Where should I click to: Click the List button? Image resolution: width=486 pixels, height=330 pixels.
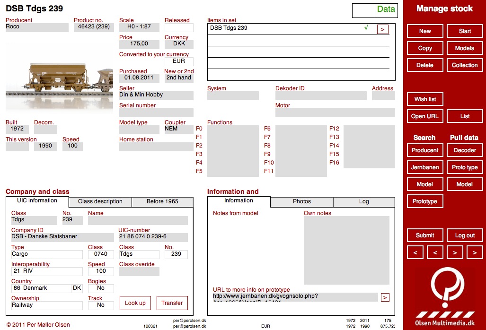(465, 116)
